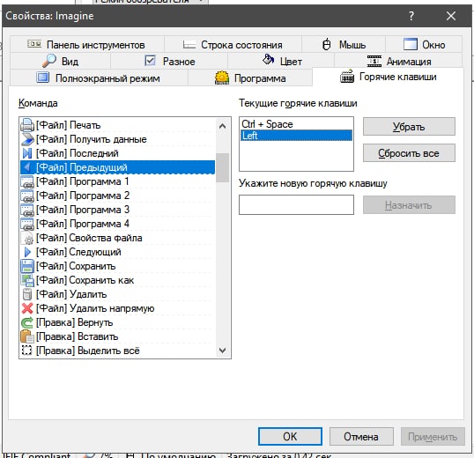Click the toolbar icon on Панель инструментов tab
The width and height of the screenshot is (474, 458).
[x=34, y=44]
